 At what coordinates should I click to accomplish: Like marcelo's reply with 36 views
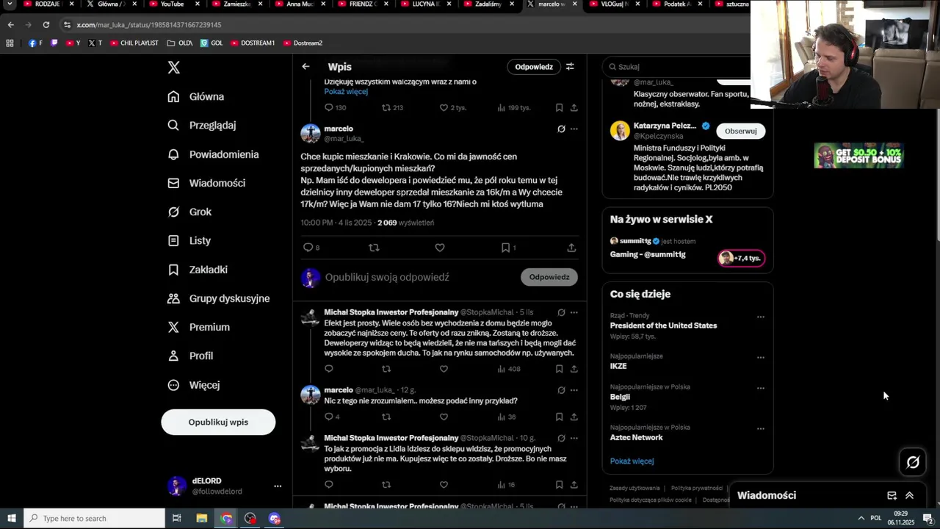(x=444, y=417)
